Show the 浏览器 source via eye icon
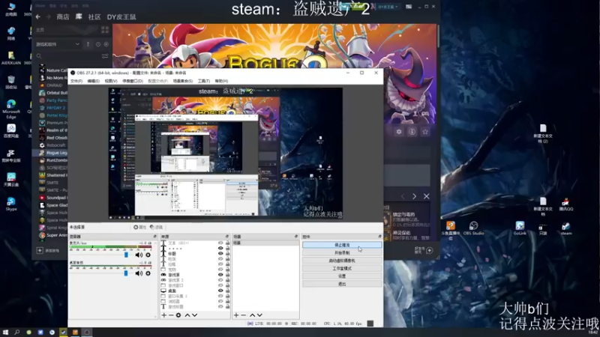Screen dimensions: 600x337 tap(220, 302)
